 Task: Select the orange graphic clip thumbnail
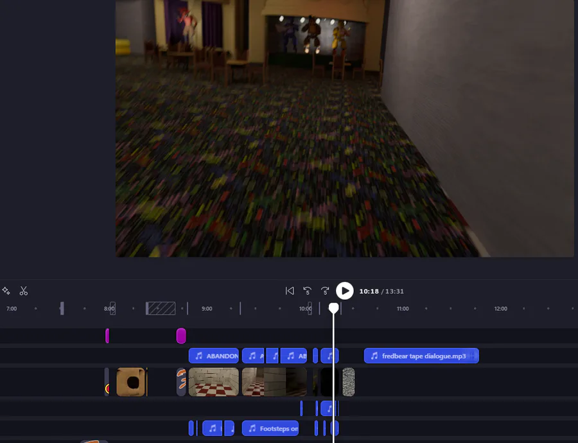(x=181, y=382)
